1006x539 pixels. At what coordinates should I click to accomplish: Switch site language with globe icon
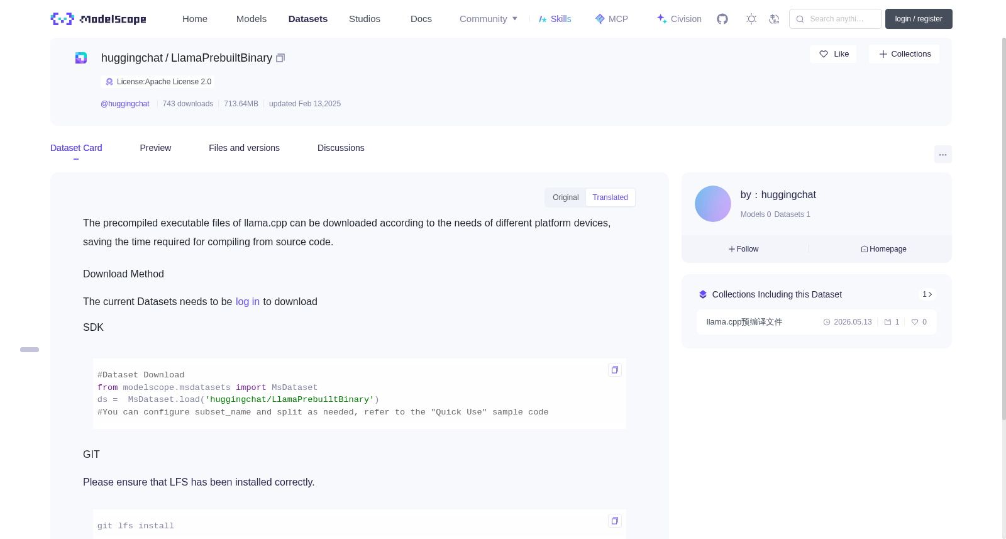pyautogui.click(x=774, y=19)
